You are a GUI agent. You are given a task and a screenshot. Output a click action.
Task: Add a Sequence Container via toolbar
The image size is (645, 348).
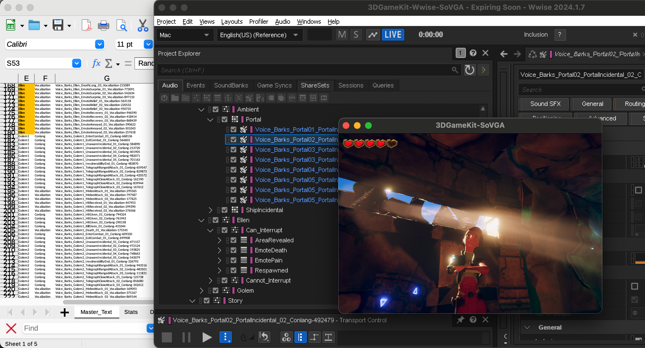(x=218, y=98)
